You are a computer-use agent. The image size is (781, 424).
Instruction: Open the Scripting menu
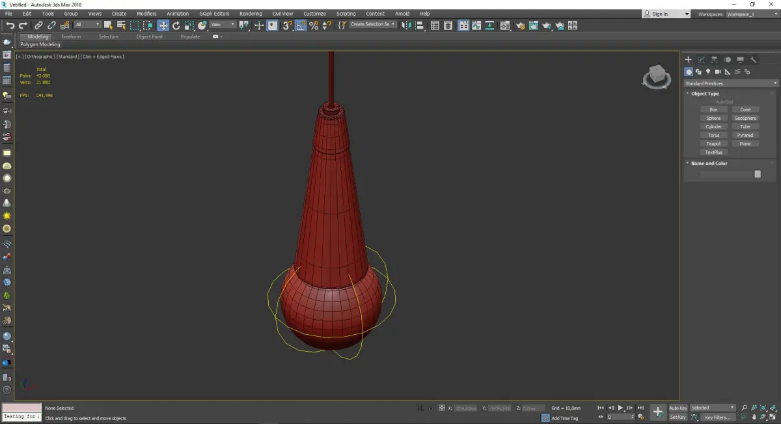346,14
